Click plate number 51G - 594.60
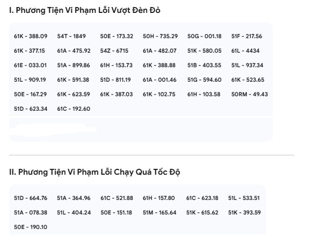The width and height of the screenshot is (326, 236). [204, 80]
